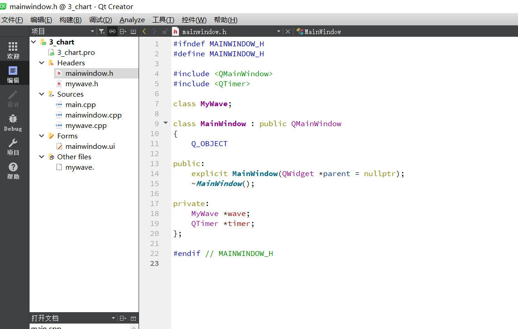
Task: Open the Debug menu
Action: 100,20
